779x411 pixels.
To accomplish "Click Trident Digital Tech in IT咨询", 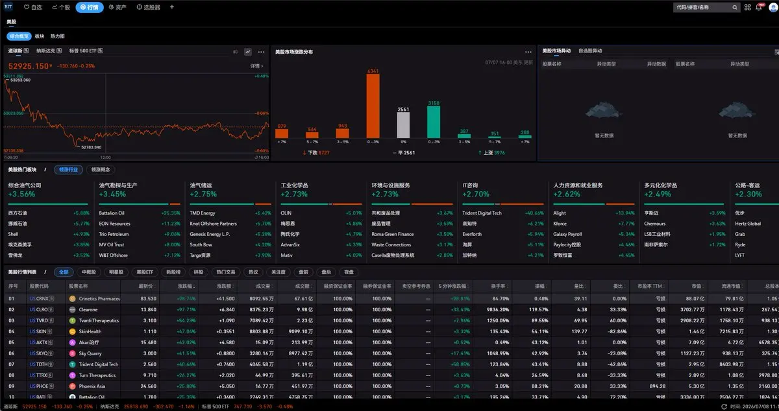I will (482, 213).
